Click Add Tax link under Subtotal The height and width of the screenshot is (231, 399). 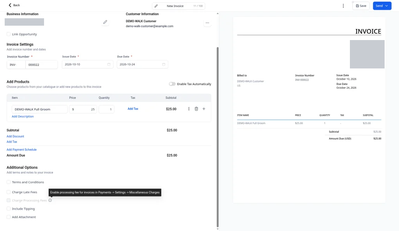click(x=12, y=142)
